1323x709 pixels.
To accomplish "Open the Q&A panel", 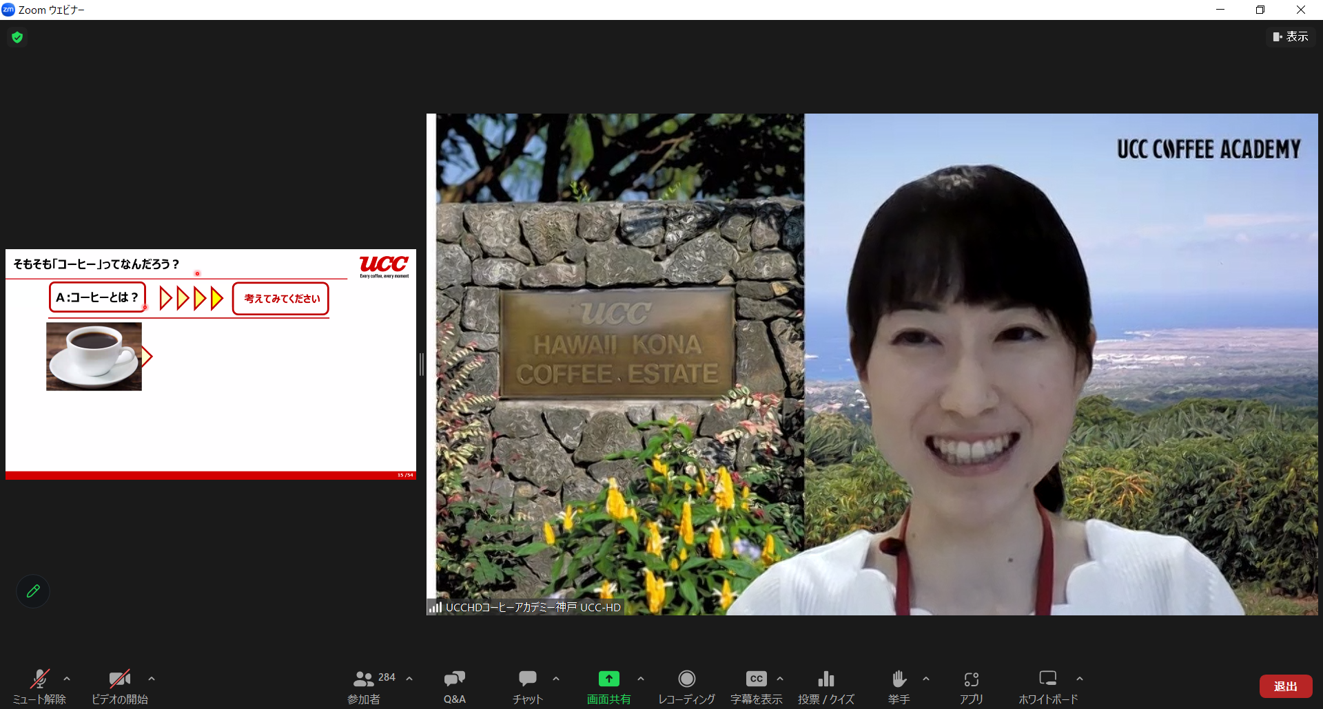I will click(x=455, y=687).
